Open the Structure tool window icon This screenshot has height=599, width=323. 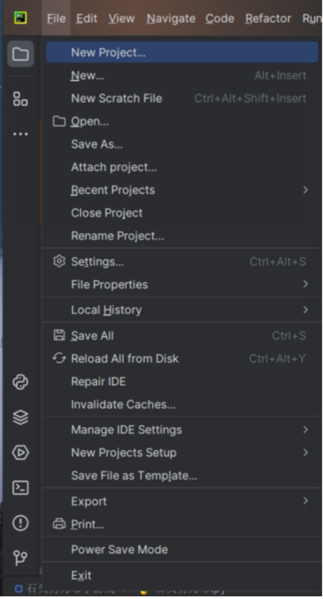pos(20,98)
